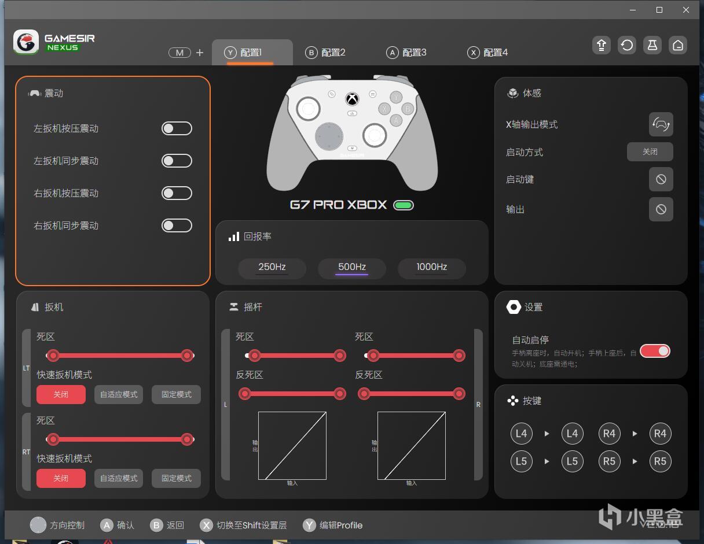704x544 pixels.
Task: Select X-axis output mode controller icon
Action: 661,124
